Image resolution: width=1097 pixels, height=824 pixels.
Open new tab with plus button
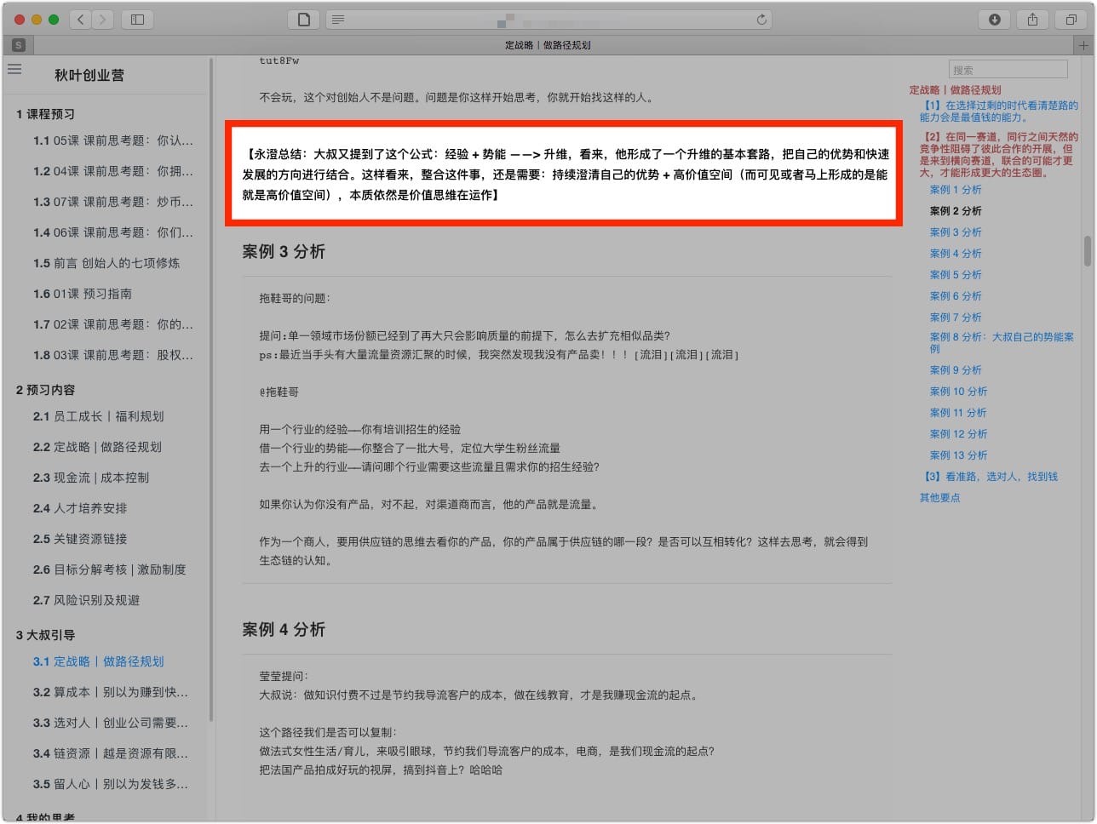[x=1083, y=45]
